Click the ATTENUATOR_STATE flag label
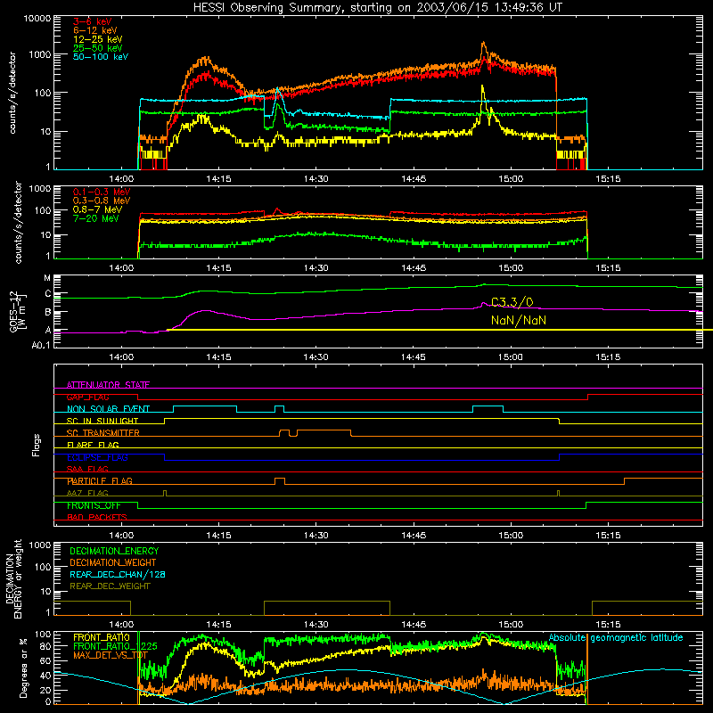Image resolution: width=713 pixels, height=713 pixels. 108,385
